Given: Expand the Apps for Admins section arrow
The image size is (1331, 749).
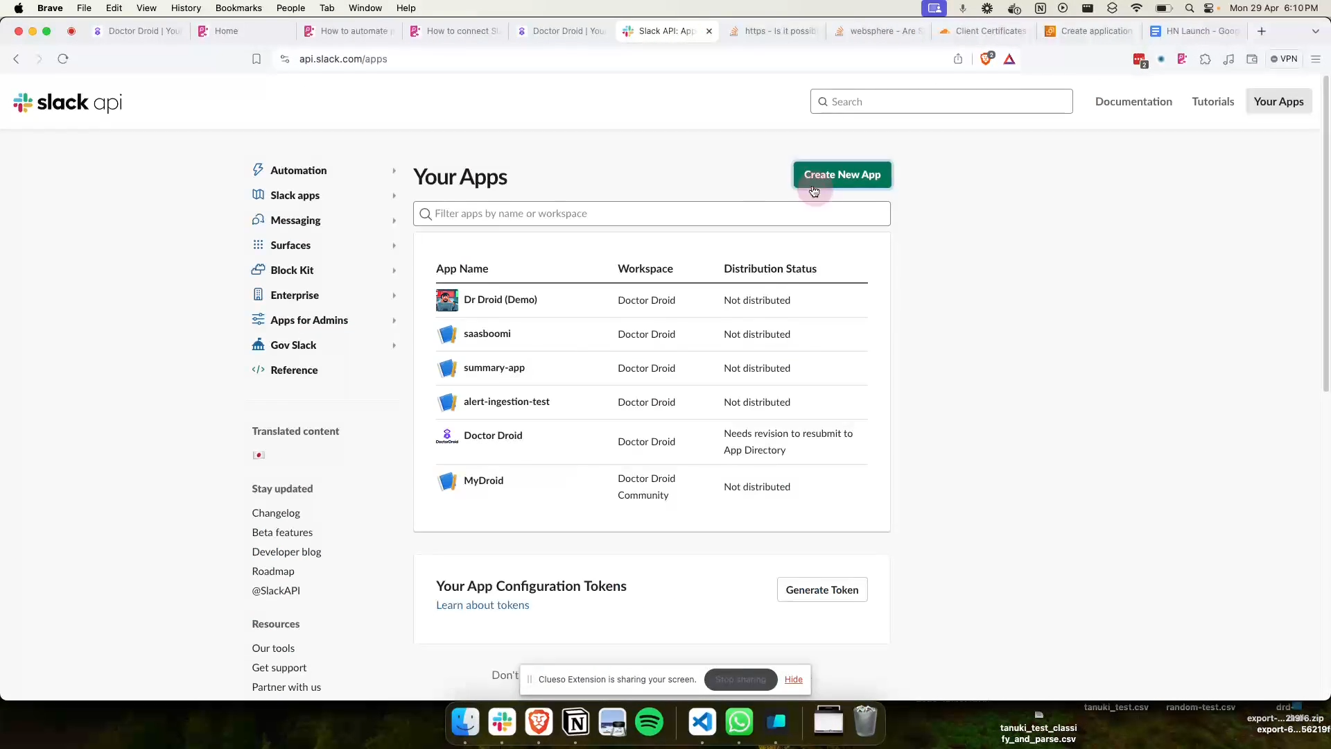Looking at the screenshot, I should 394,320.
